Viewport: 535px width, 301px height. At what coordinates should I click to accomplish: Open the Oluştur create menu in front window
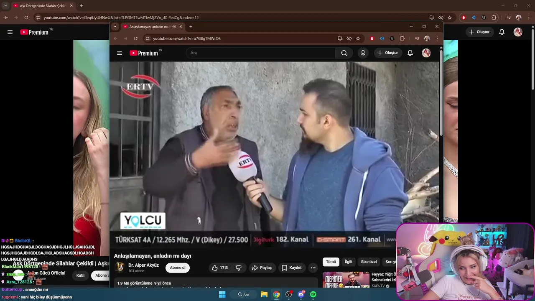point(388,53)
